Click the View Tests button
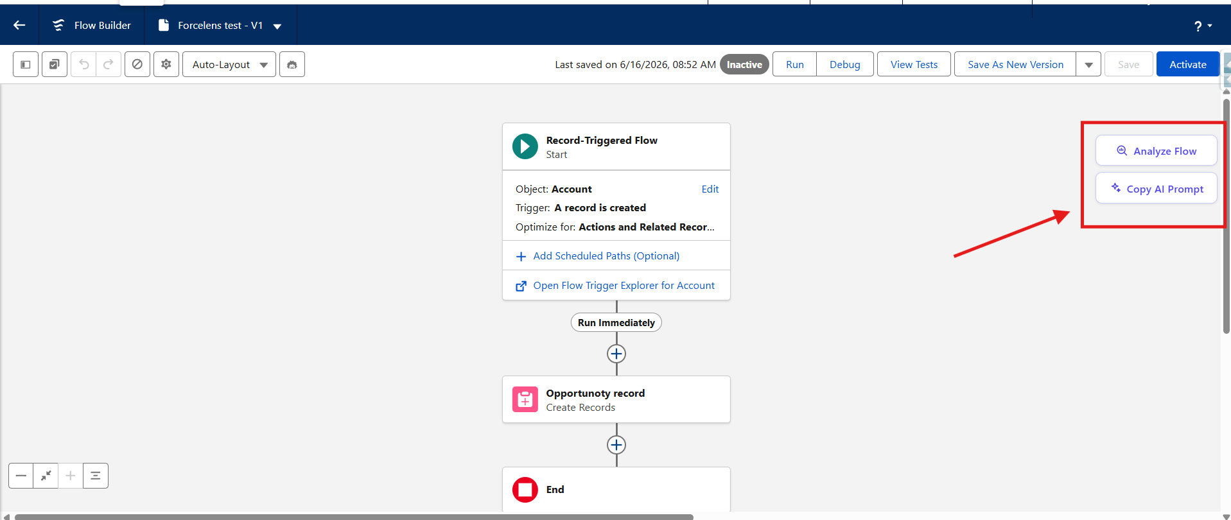 pyautogui.click(x=914, y=64)
